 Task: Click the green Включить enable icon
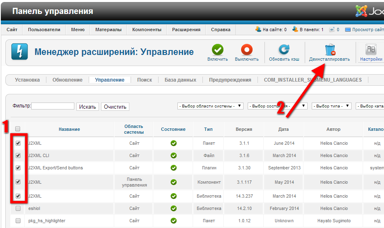(217, 50)
